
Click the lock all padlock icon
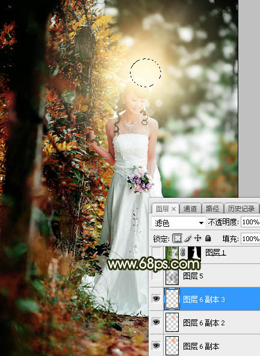[208, 238]
